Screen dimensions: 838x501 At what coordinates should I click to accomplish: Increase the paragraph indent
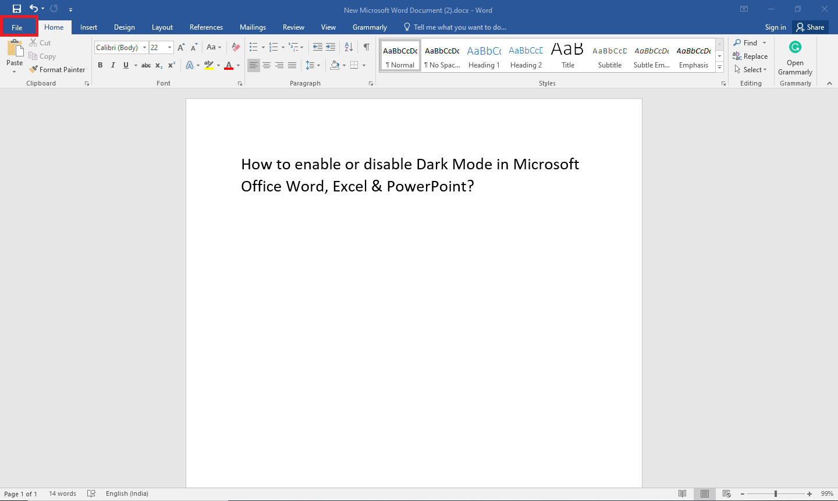click(x=331, y=47)
